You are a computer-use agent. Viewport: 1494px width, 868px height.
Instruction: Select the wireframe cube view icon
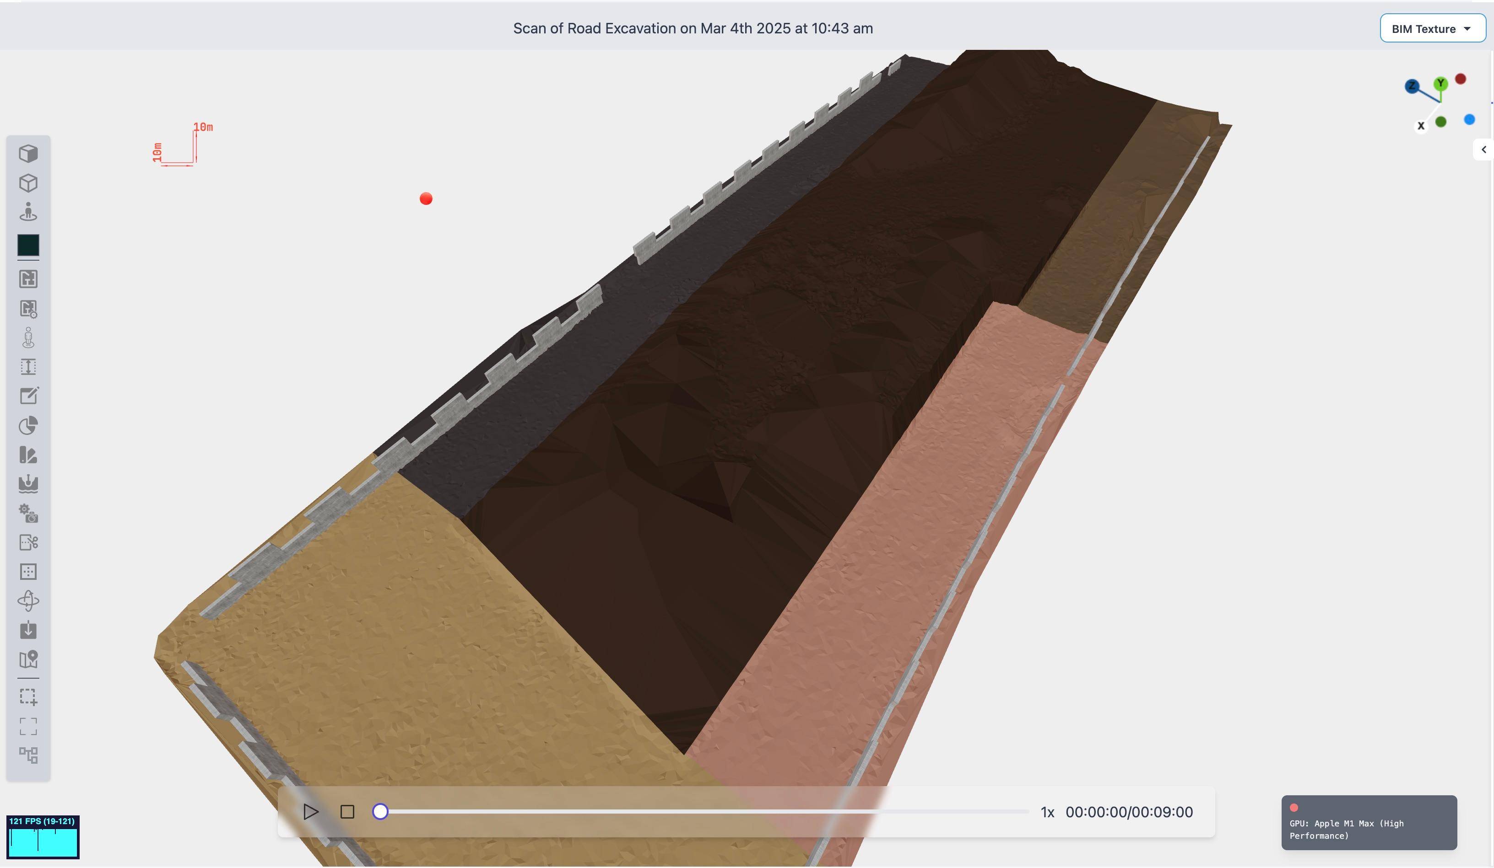pos(28,183)
